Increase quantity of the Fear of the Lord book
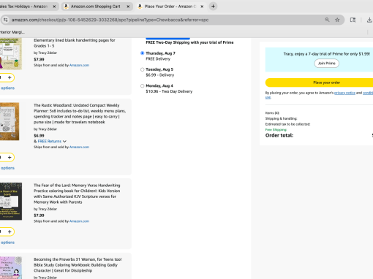The height and width of the screenshot is (279, 373). 10,232
